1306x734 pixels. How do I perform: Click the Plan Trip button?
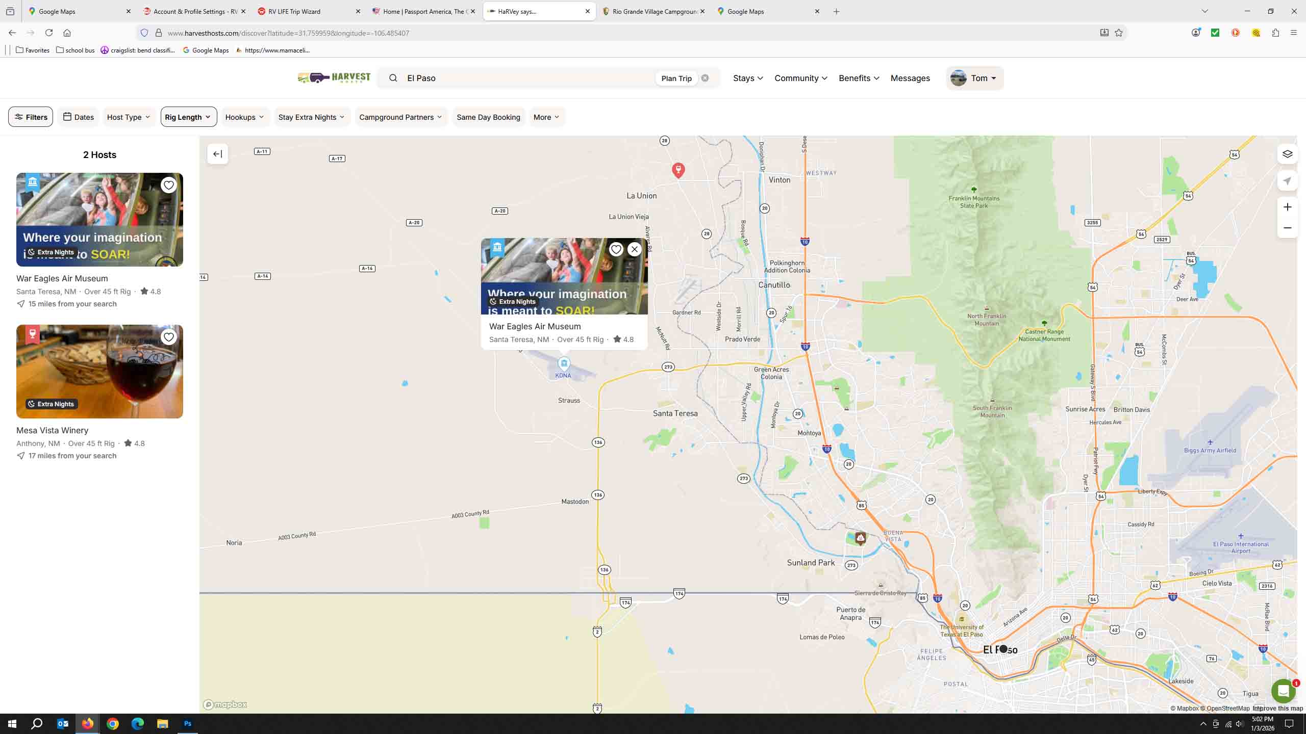pos(676,78)
